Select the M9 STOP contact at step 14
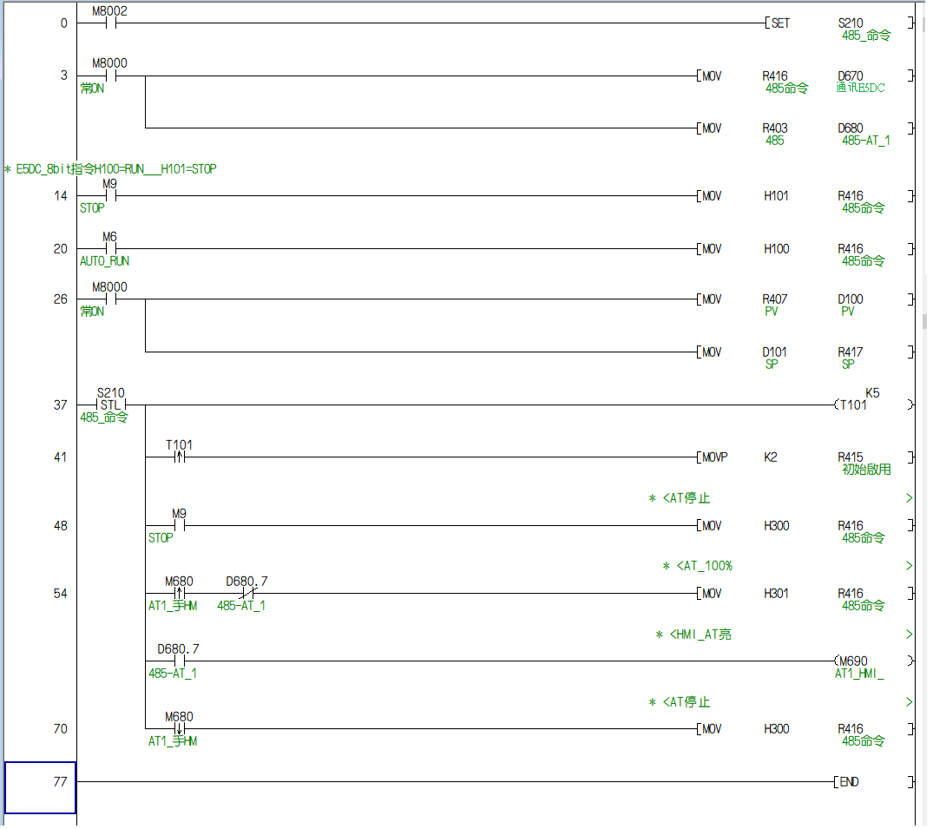Image resolution: width=933 pixels, height=829 pixels. tap(110, 196)
